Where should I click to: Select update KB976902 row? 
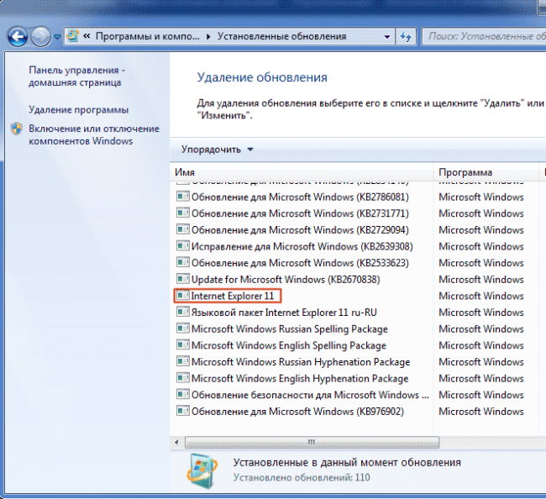point(290,412)
